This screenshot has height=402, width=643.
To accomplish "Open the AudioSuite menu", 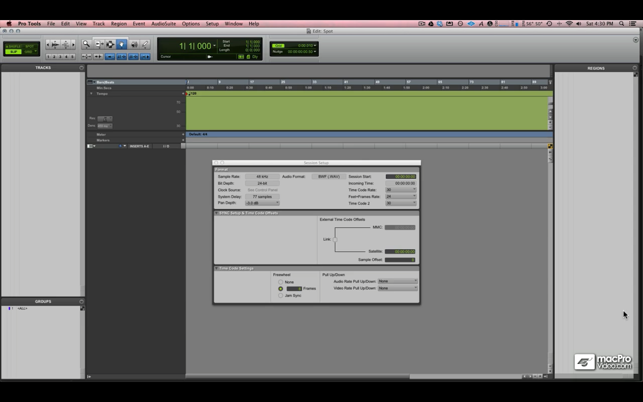I will 164,24.
